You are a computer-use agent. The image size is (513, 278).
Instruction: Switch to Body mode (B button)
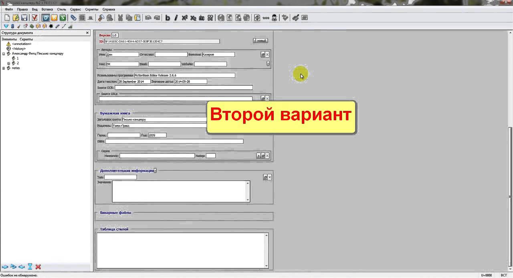click(x=54, y=18)
